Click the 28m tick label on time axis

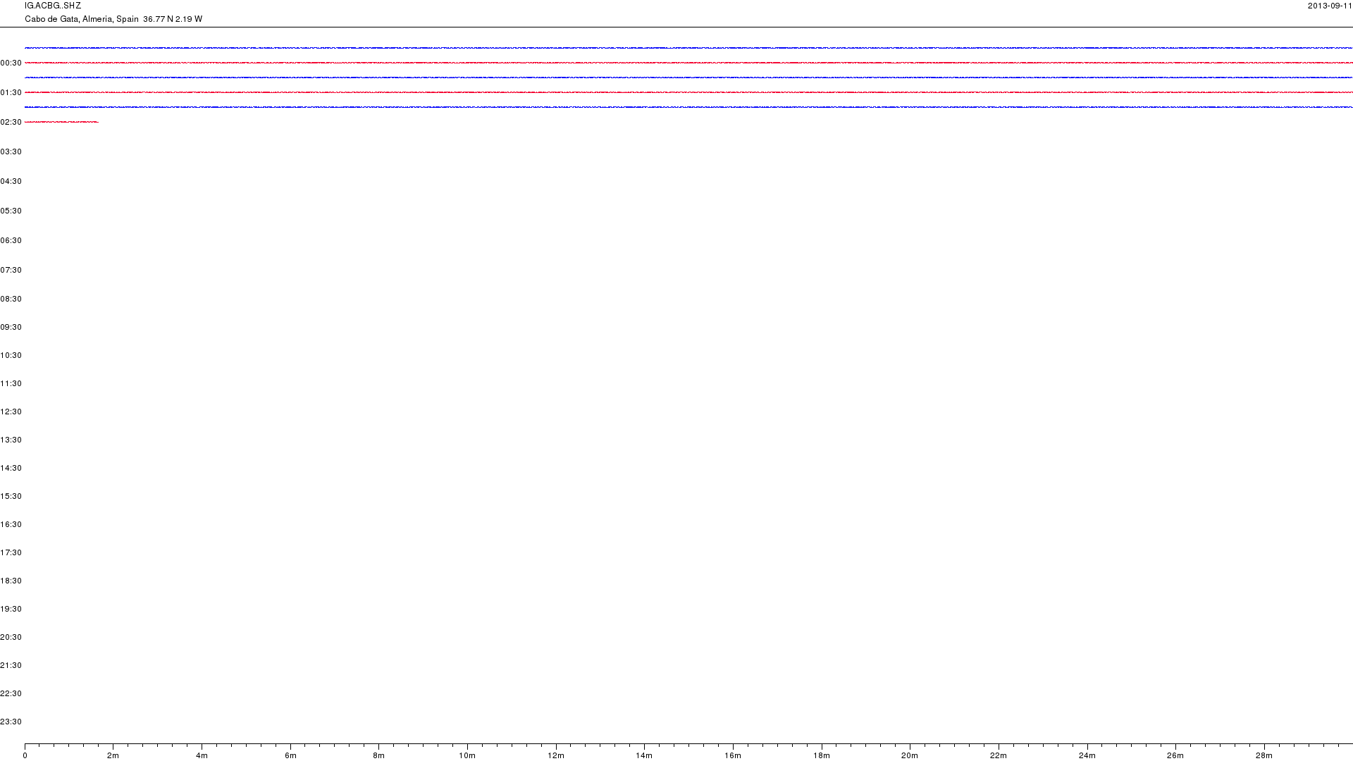[1264, 756]
